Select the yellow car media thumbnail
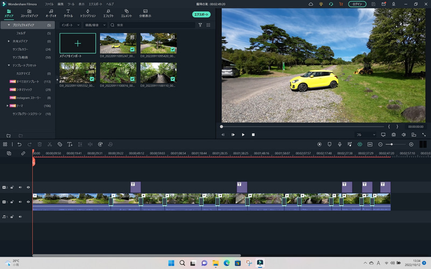The image size is (431, 269). 118,44
